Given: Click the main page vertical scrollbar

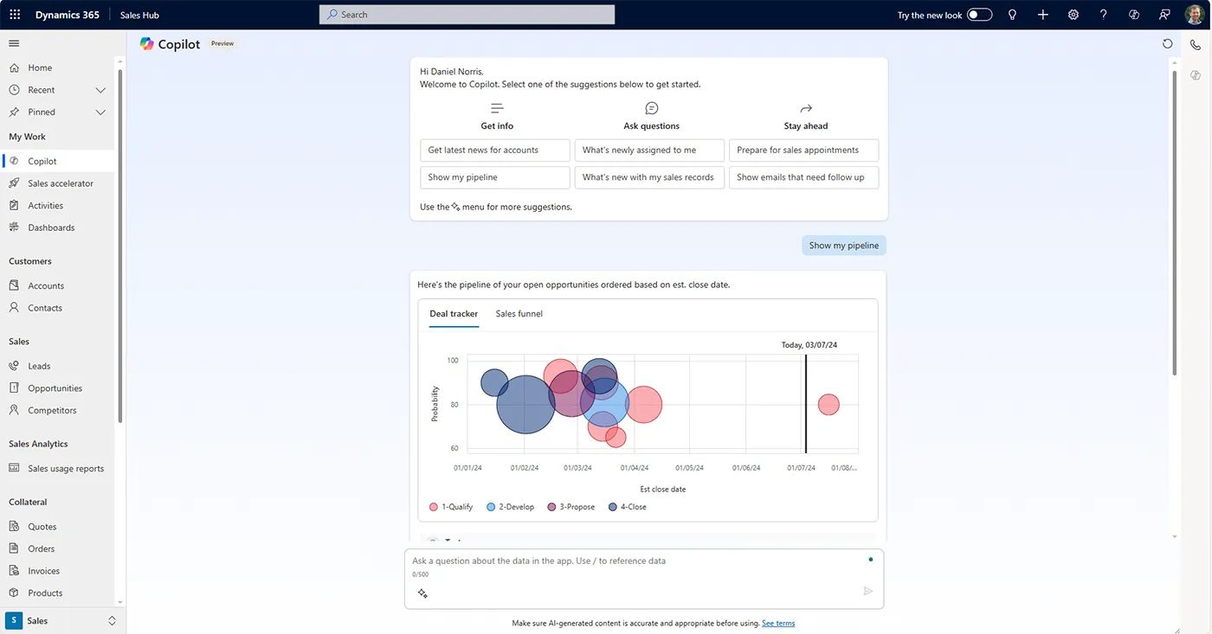Looking at the screenshot, I should coord(1175,221).
